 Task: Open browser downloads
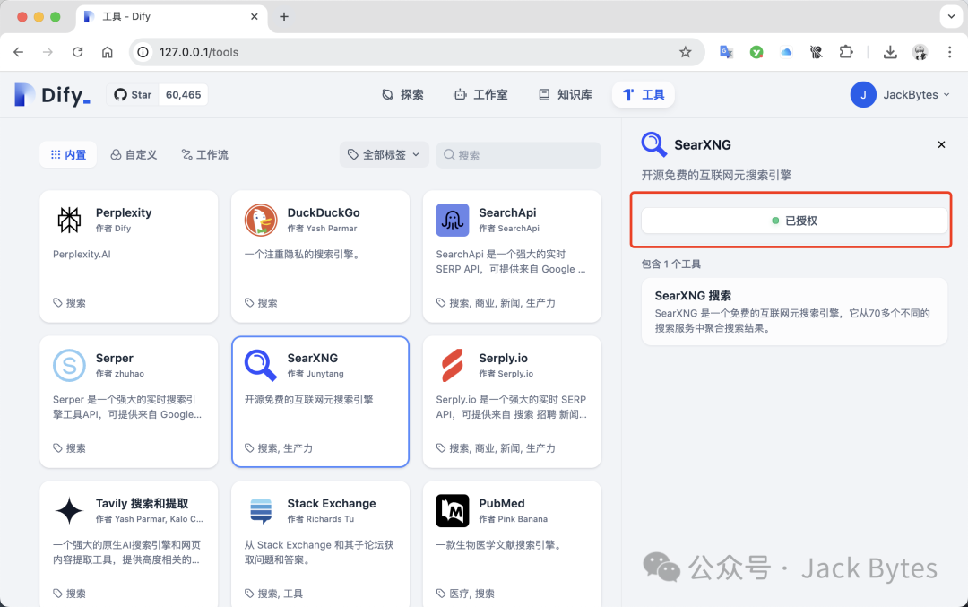point(890,52)
